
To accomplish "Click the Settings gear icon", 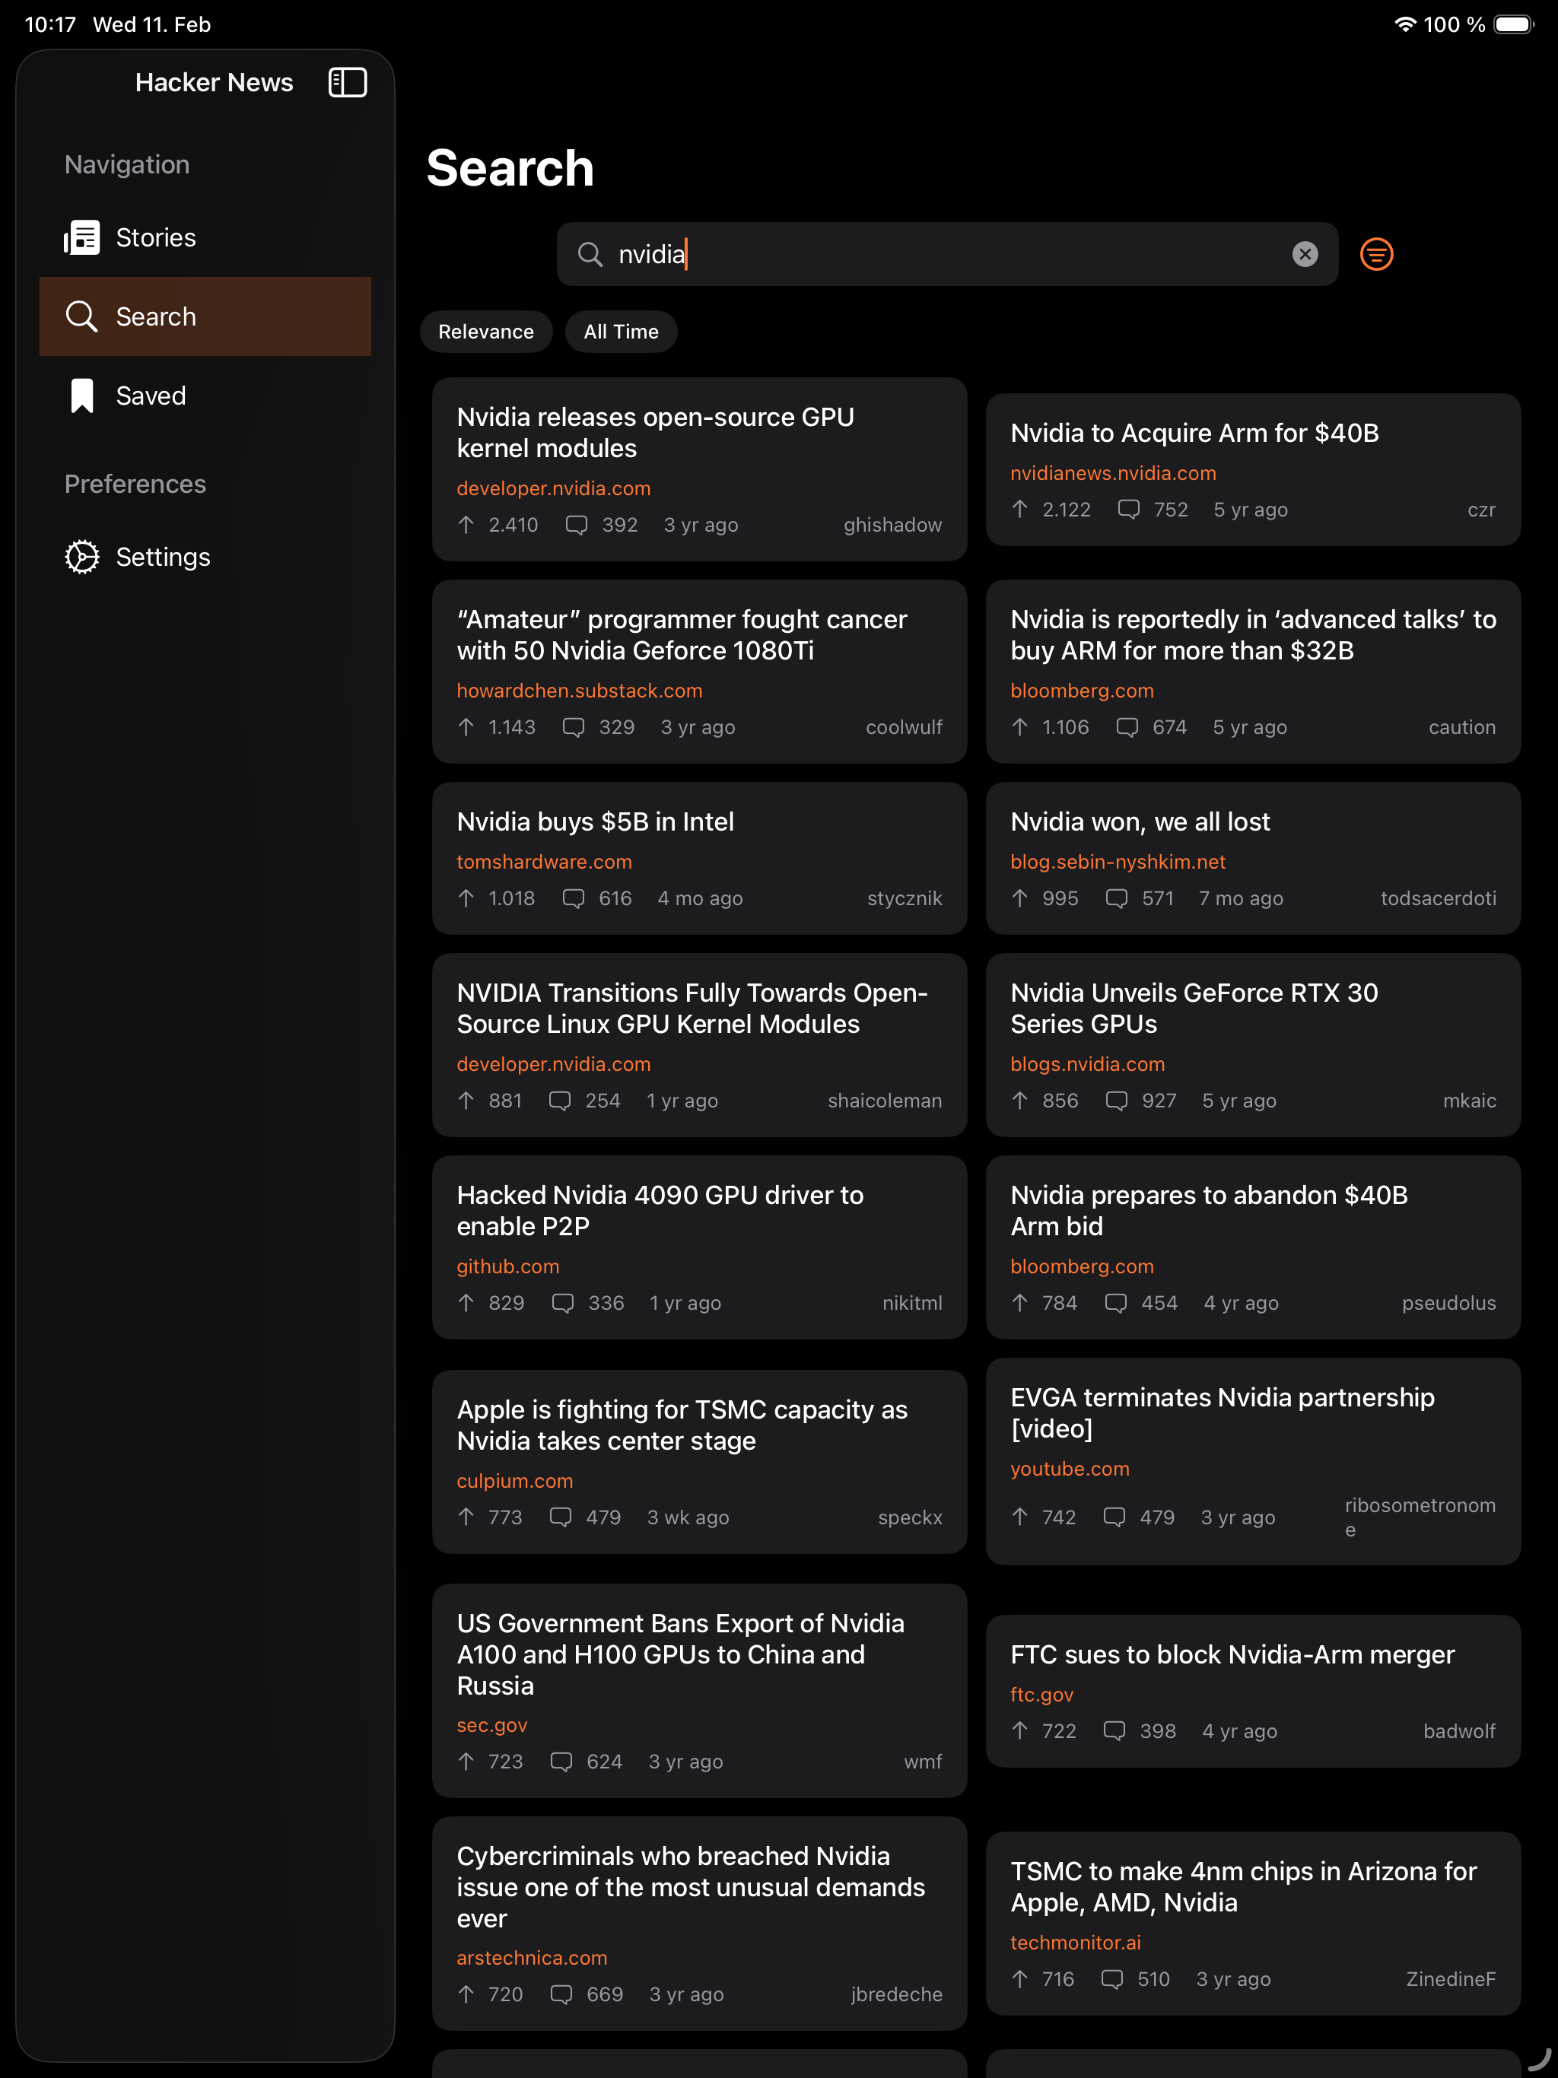I will [81, 557].
